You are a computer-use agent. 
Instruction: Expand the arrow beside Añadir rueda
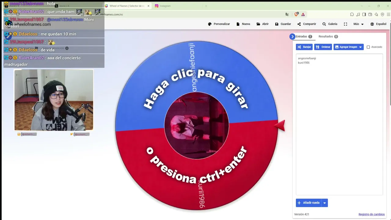click(324, 203)
